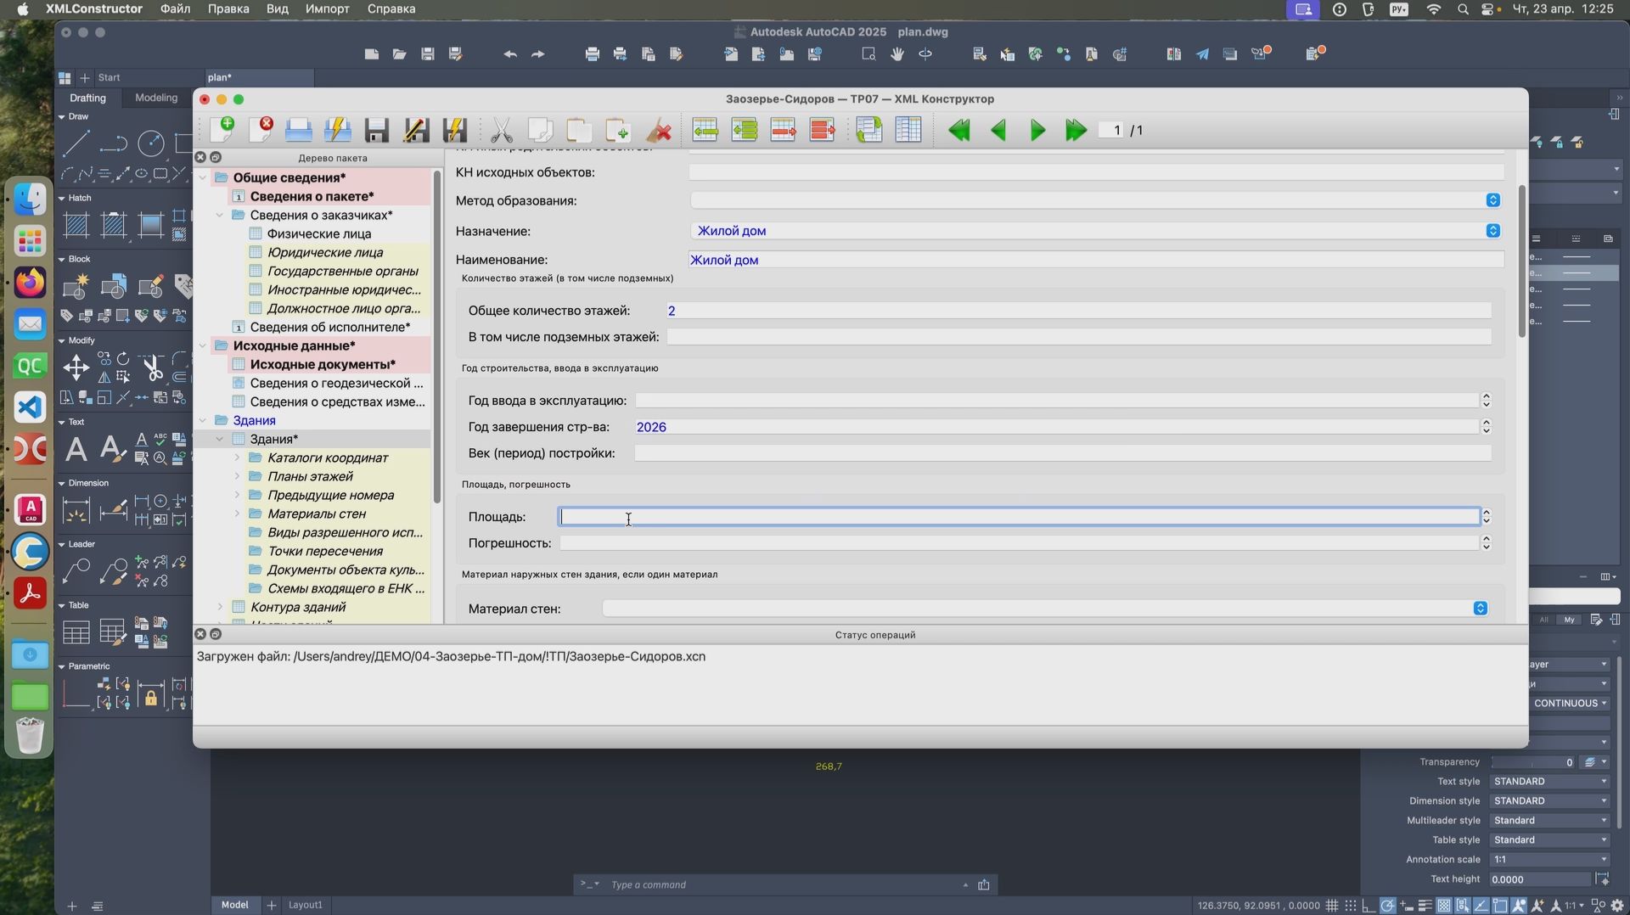Open the Импорт menu
The height and width of the screenshot is (915, 1630).
(x=327, y=8)
